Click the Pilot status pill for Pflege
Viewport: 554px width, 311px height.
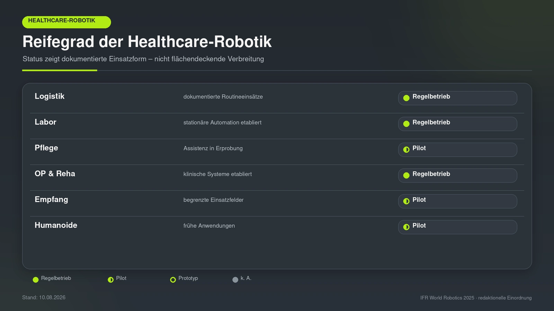click(x=458, y=150)
